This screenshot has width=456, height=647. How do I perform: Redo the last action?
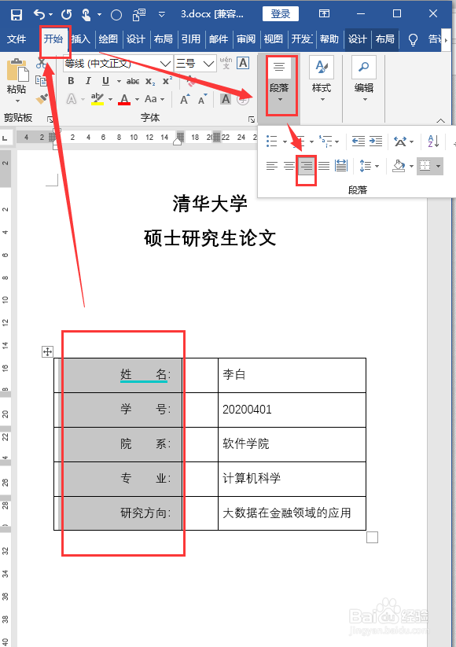[x=67, y=15]
